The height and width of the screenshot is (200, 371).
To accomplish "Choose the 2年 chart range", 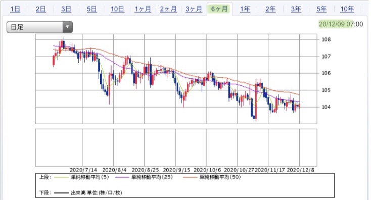I will coord(270,9).
